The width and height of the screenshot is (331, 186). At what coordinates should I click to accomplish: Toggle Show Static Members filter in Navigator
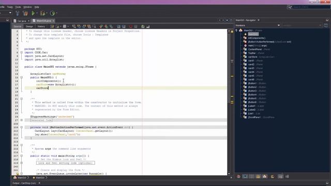point(252,177)
